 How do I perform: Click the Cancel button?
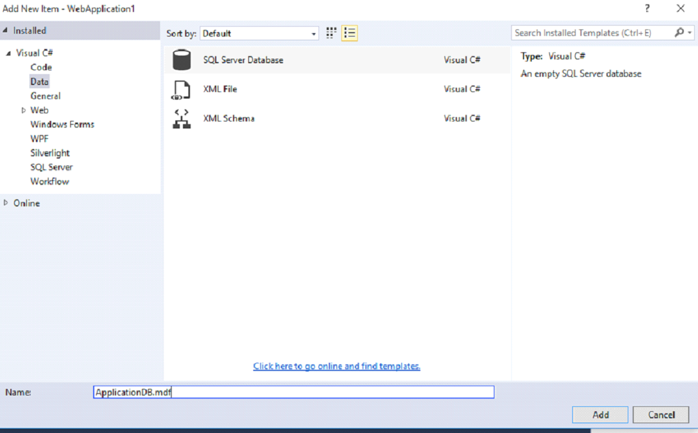pos(660,414)
